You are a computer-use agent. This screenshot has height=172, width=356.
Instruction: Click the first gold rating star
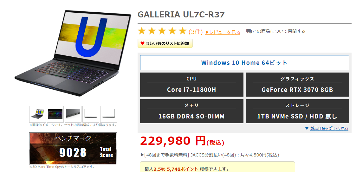point(142,31)
